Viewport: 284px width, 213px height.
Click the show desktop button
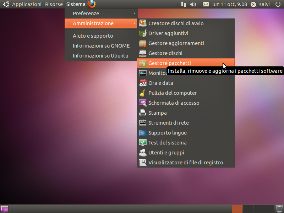point(4,209)
